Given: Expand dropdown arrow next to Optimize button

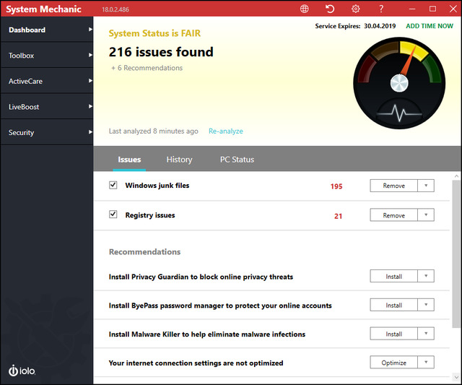Looking at the screenshot, I should [x=426, y=363].
